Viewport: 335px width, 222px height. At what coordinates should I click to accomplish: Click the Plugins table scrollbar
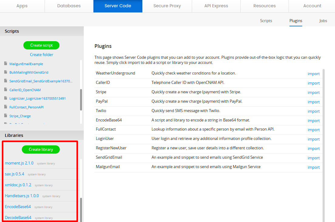[323, 145]
